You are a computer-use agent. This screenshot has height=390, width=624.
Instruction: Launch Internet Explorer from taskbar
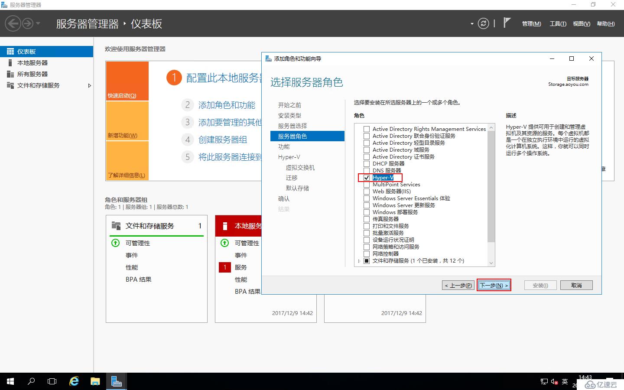(74, 381)
